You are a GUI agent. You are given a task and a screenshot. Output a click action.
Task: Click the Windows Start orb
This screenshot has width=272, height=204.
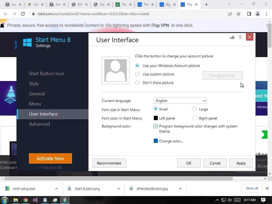5,200
